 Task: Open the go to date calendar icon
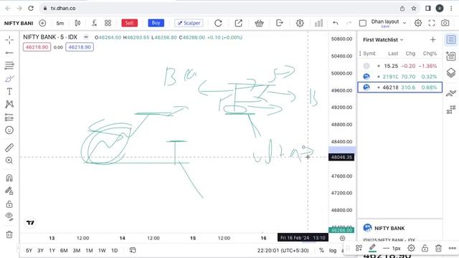point(133,250)
